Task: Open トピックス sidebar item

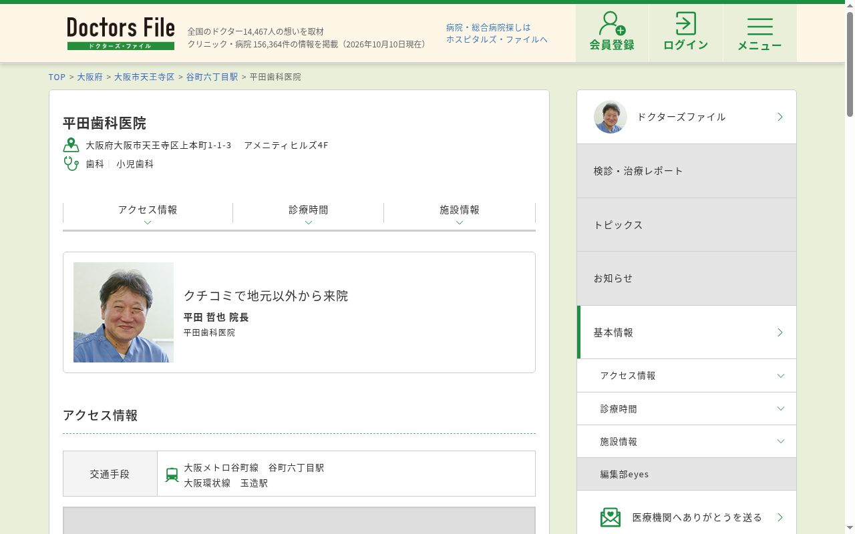Action: click(687, 225)
